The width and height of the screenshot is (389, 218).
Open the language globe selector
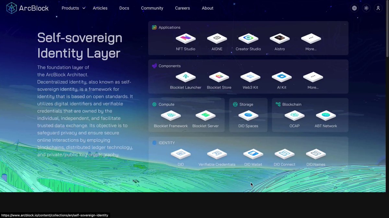coord(354,8)
